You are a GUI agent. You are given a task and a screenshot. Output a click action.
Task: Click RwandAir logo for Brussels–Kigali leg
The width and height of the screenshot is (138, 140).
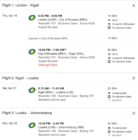click(x=32, y=52)
